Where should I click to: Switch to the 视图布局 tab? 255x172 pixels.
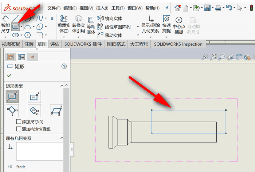coord(11,44)
